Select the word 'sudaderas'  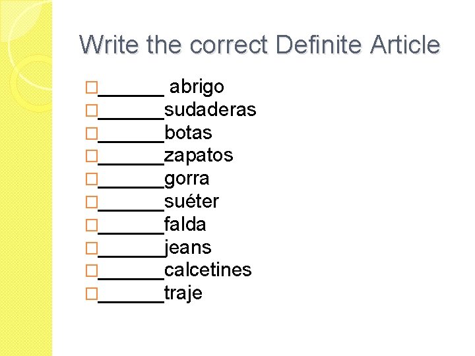point(210,109)
